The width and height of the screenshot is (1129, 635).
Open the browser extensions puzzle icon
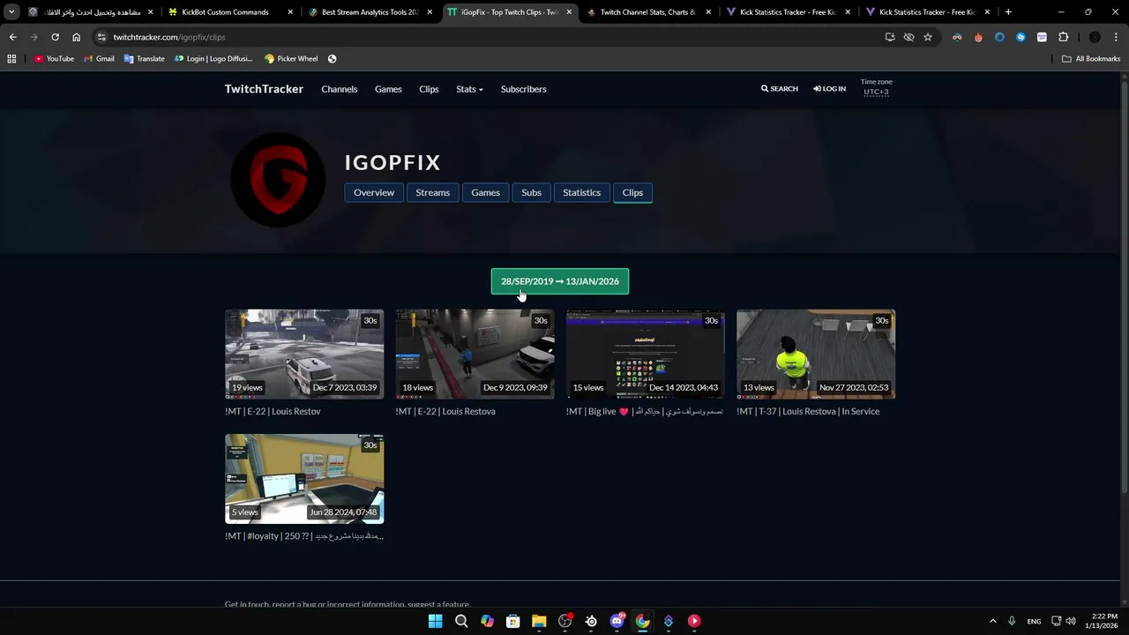pyautogui.click(x=1063, y=37)
